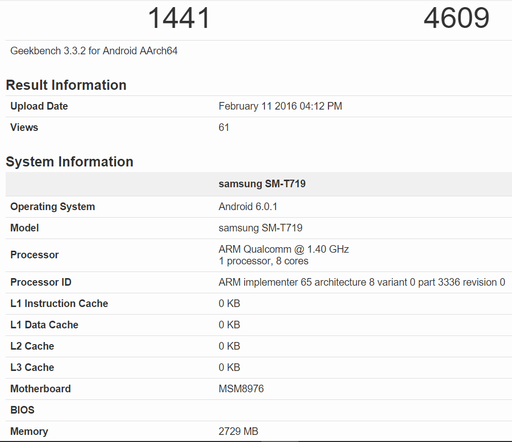The width and height of the screenshot is (512, 442).
Task: Select the Android 6.0.1 value
Action: pos(248,207)
